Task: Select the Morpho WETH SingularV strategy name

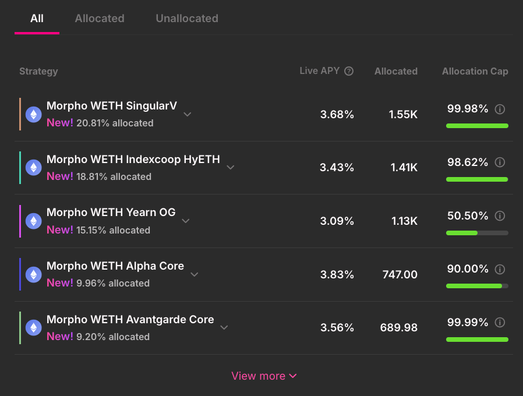Action: (111, 106)
